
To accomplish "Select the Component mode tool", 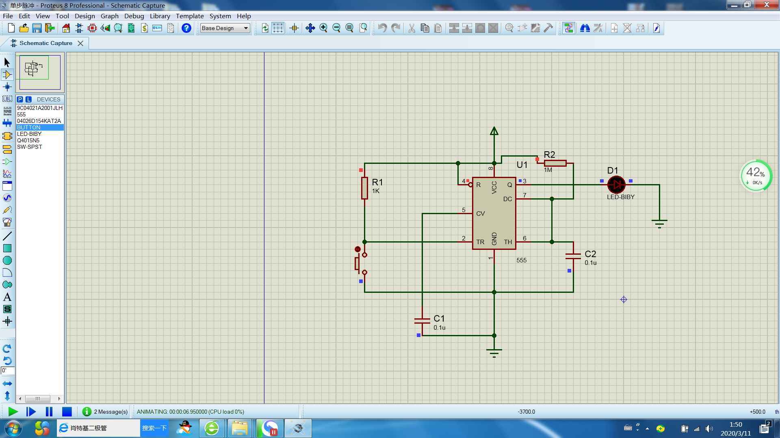I will pos(7,75).
